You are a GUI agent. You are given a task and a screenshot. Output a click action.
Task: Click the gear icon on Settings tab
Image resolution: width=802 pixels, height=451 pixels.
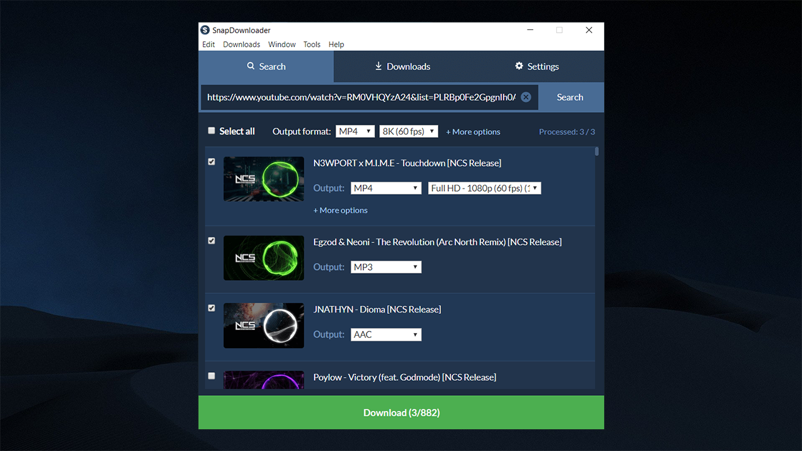point(519,66)
